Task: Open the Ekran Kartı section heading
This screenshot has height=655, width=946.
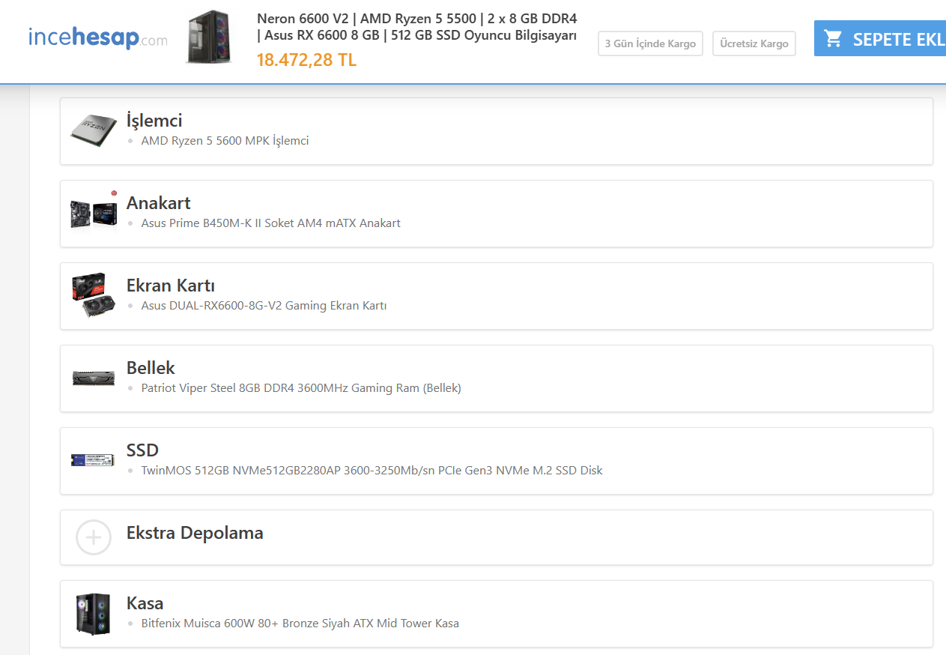Action: 171,286
